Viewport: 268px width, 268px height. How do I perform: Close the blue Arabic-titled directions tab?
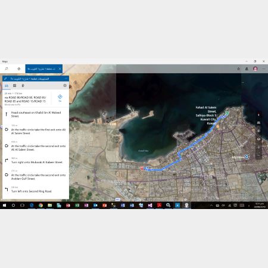pyautogui.click(x=60, y=68)
